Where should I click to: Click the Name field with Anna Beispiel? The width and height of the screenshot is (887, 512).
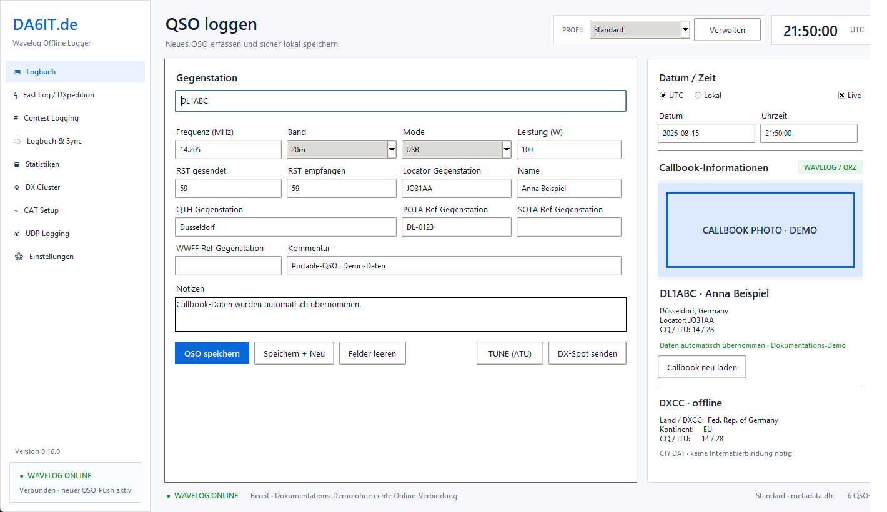click(569, 189)
